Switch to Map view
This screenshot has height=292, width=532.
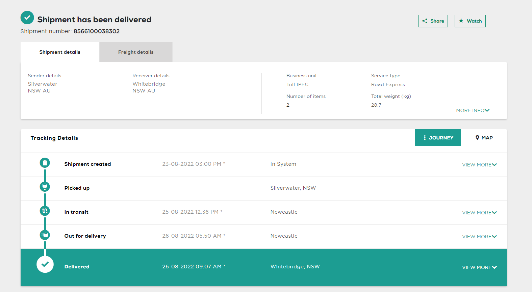point(484,138)
